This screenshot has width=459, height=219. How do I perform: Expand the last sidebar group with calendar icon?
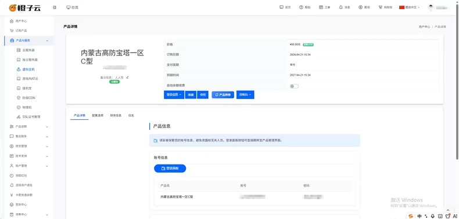point(29,214)
